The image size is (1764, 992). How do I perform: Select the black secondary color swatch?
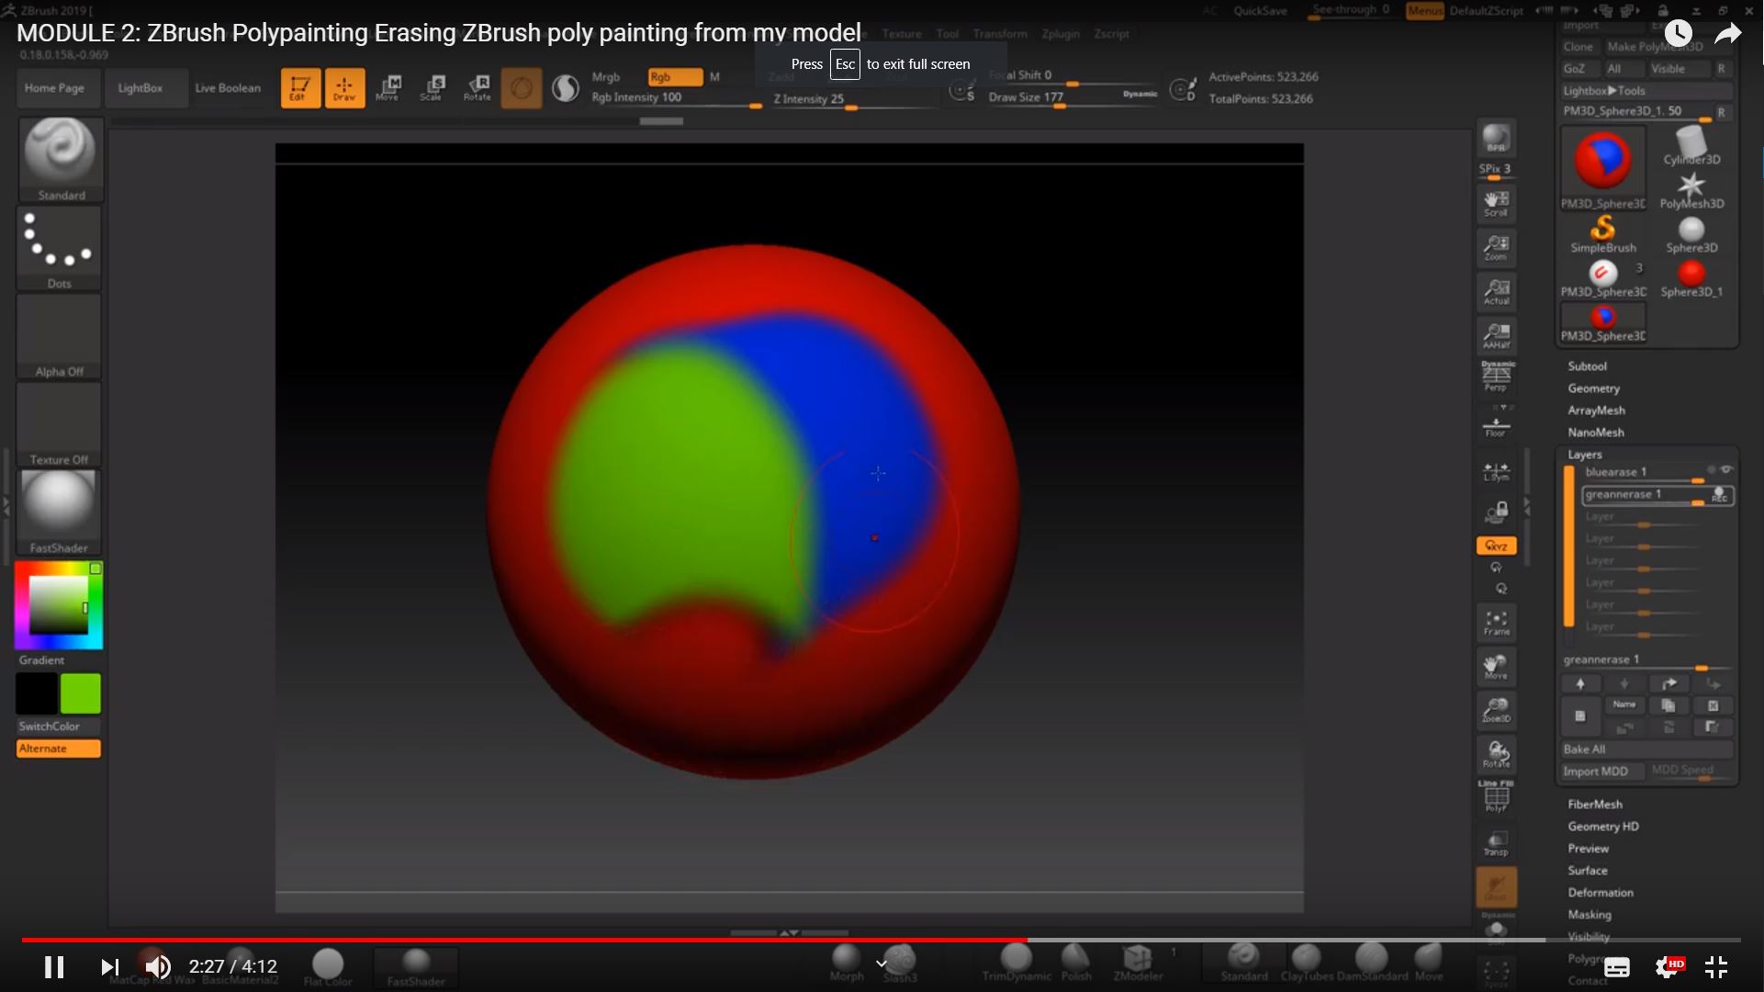coord(37,693)
